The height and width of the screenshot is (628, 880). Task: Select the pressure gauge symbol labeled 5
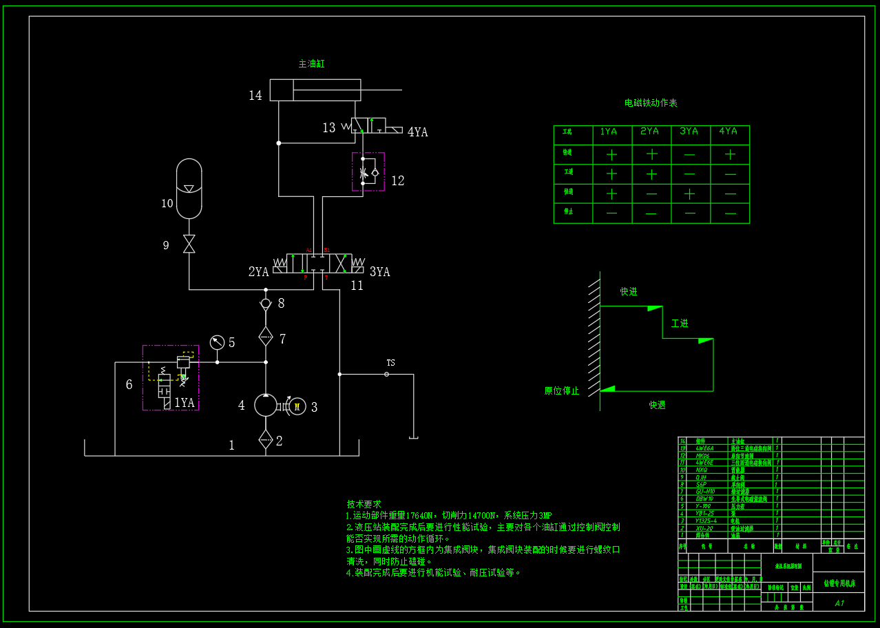217,342
